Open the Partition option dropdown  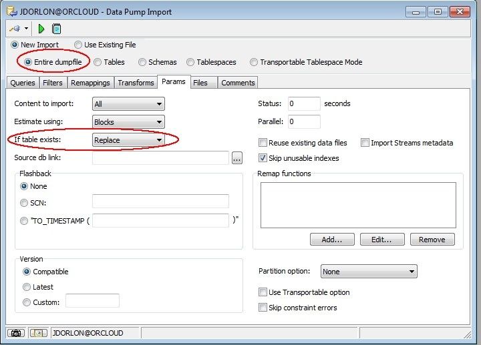click(x=369, y=272)
